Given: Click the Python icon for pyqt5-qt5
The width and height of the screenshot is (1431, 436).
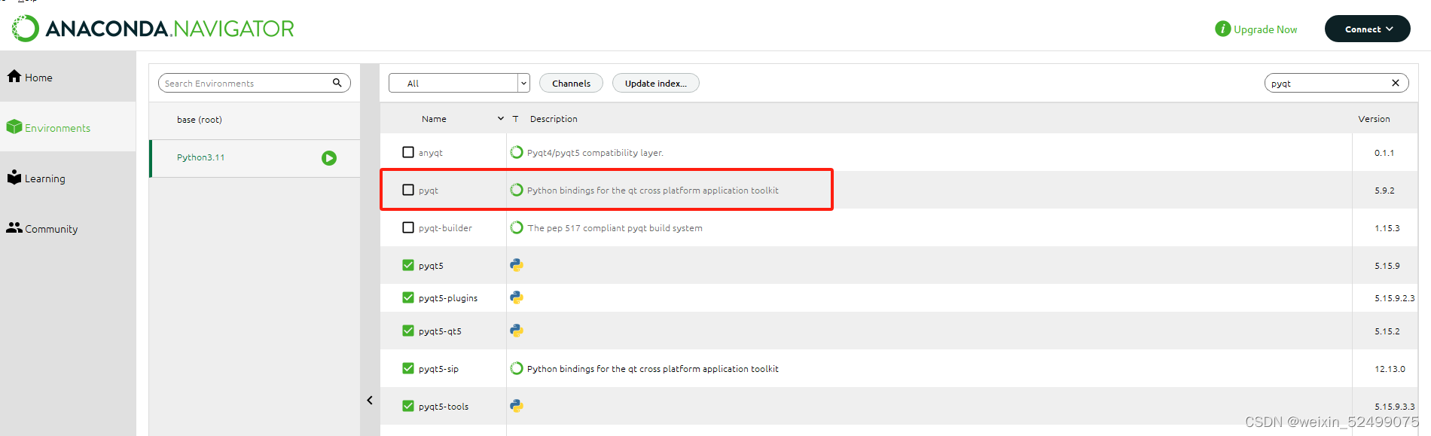Looking at the screenshot, I should pyautogui.click(x=517, y=331).
